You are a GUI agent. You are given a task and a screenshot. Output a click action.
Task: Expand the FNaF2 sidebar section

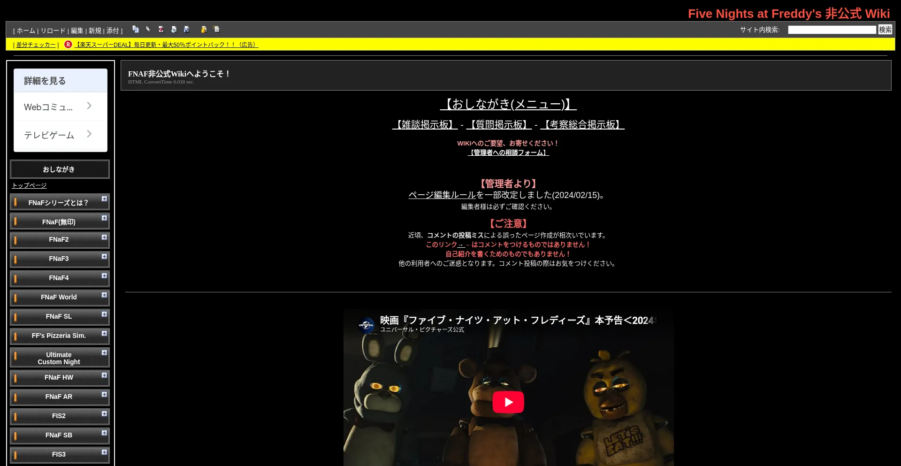point(104,237)
